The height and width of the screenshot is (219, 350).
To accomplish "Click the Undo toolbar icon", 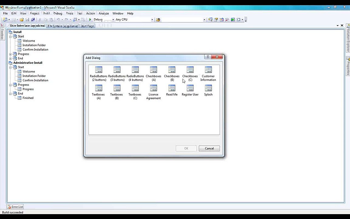I will (58, 20).
